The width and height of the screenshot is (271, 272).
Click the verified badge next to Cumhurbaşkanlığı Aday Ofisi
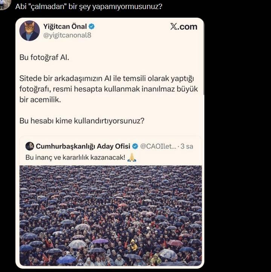tap(135, 146)
